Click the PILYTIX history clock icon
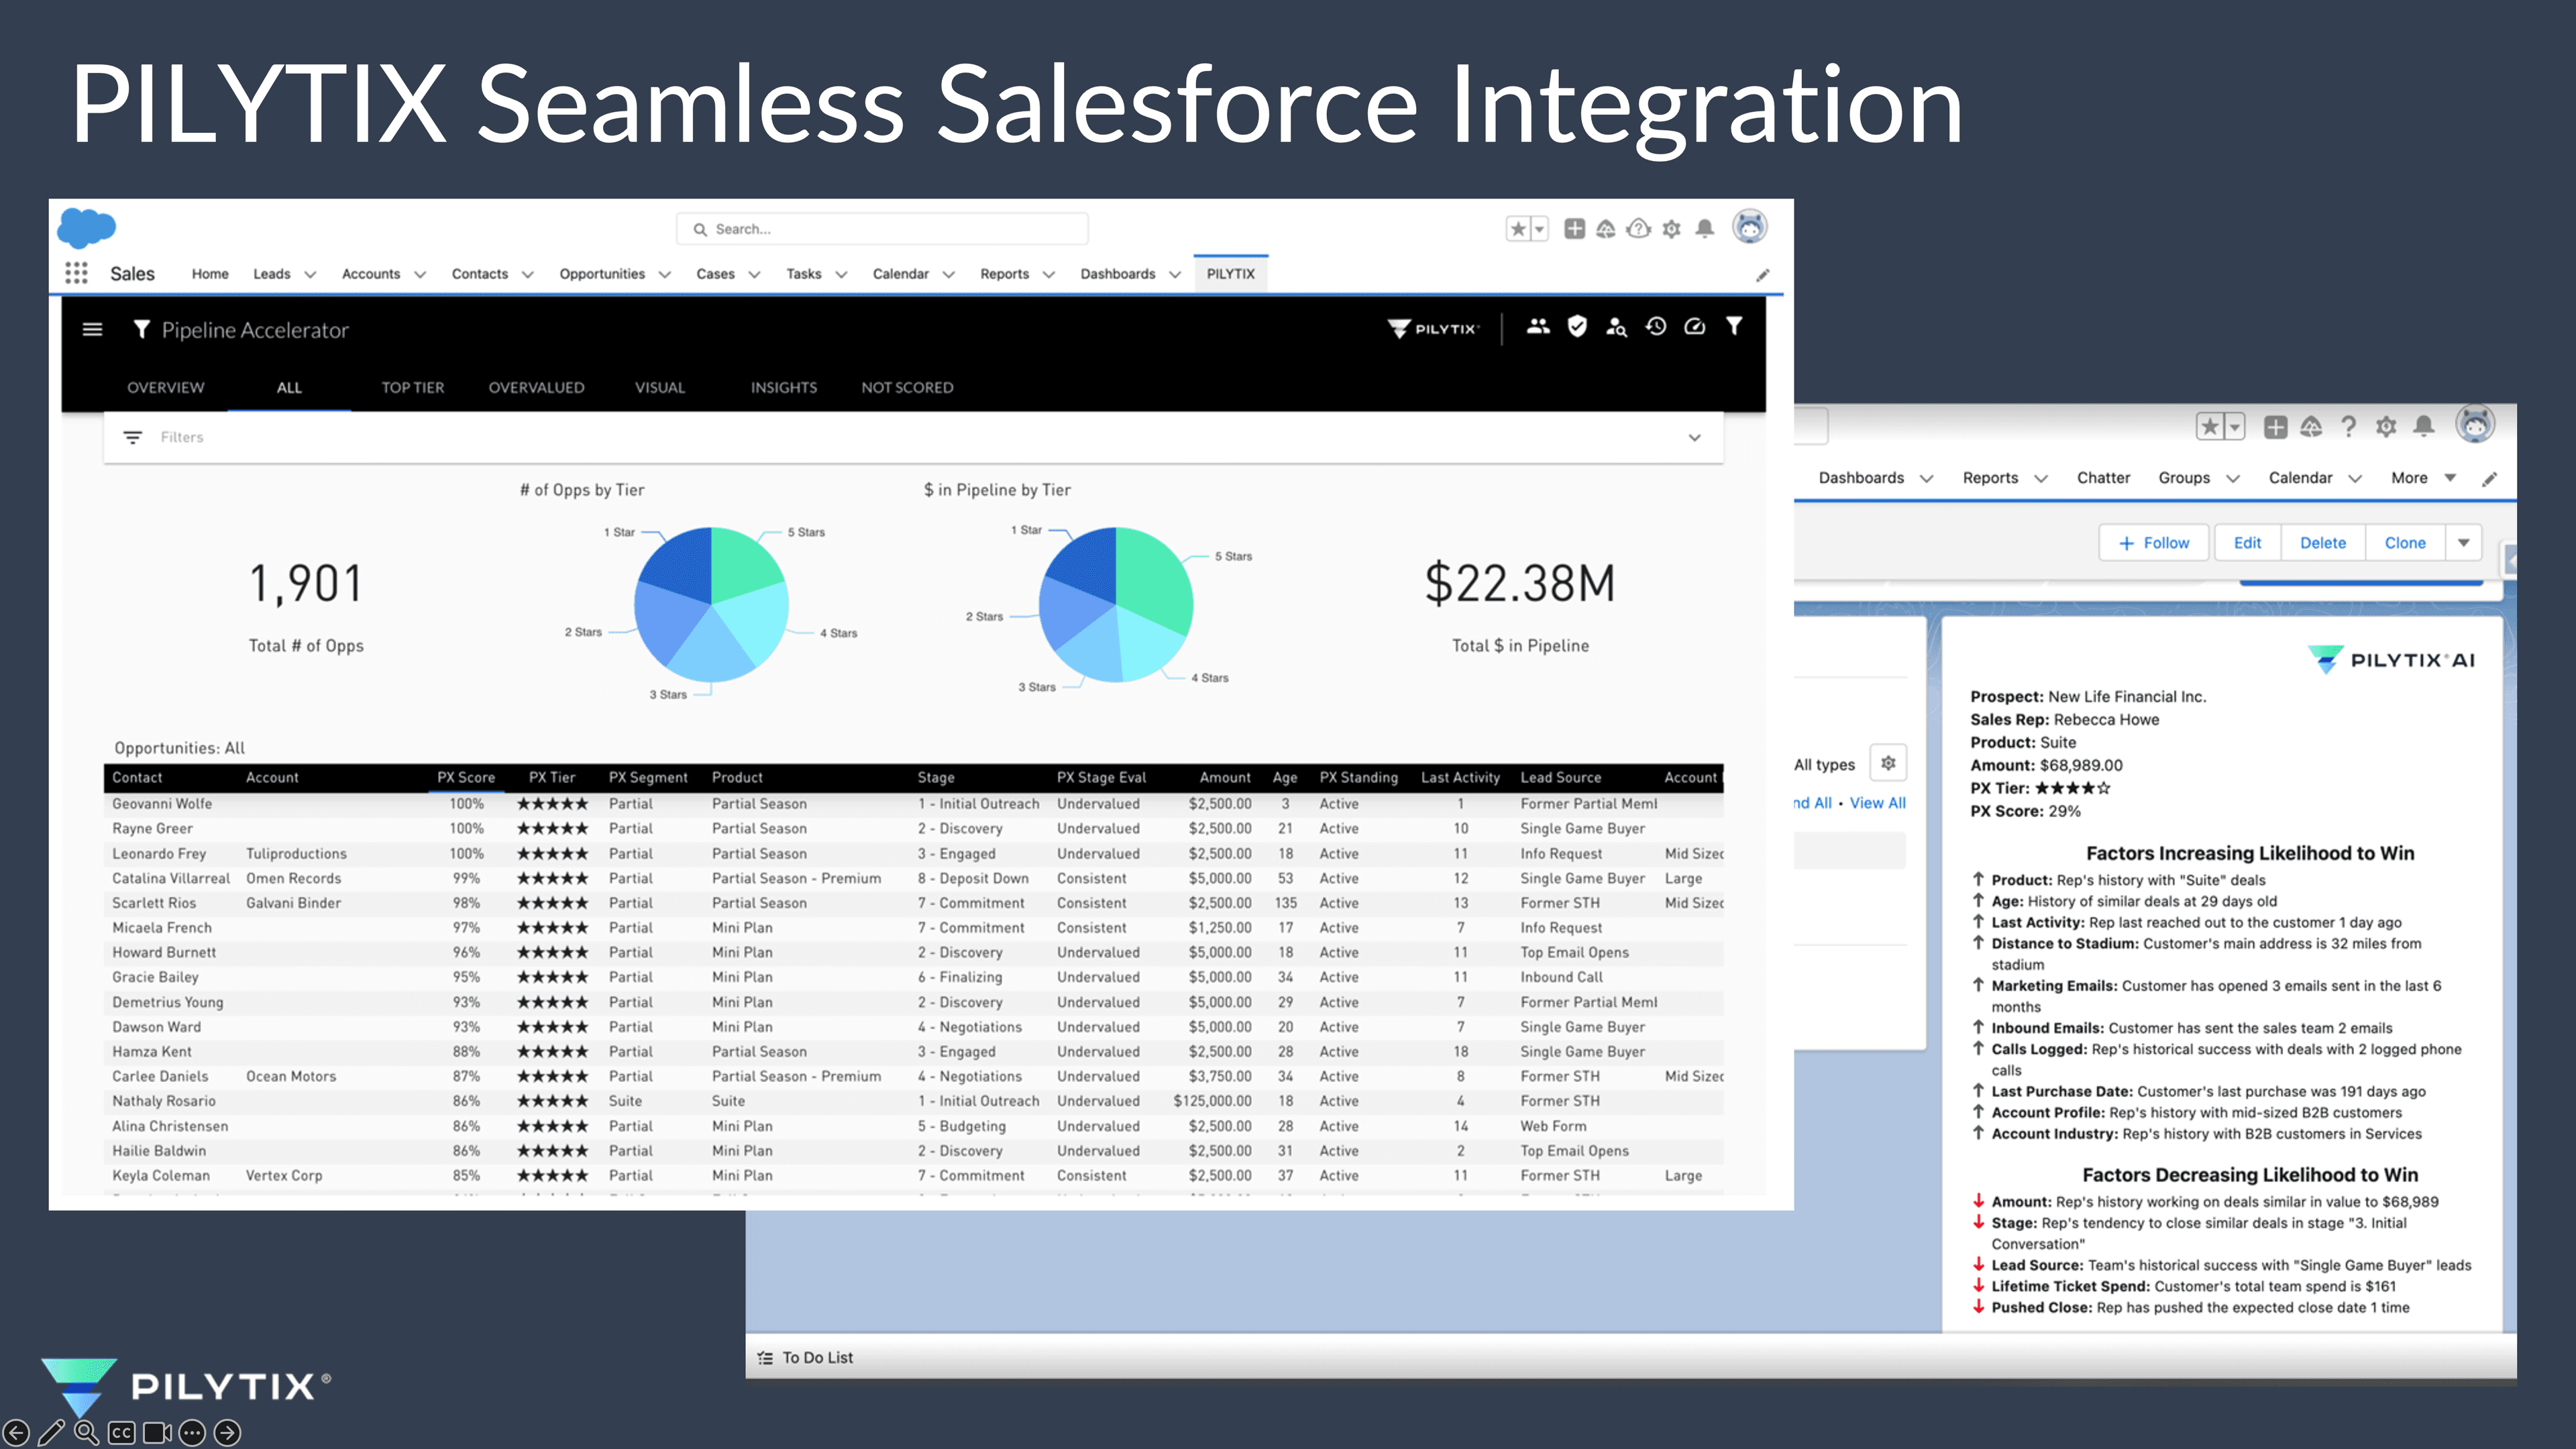Image resolution: width=2576 pixels, height=1449 pixels. pyautogui.click(x=1656, y=326)
